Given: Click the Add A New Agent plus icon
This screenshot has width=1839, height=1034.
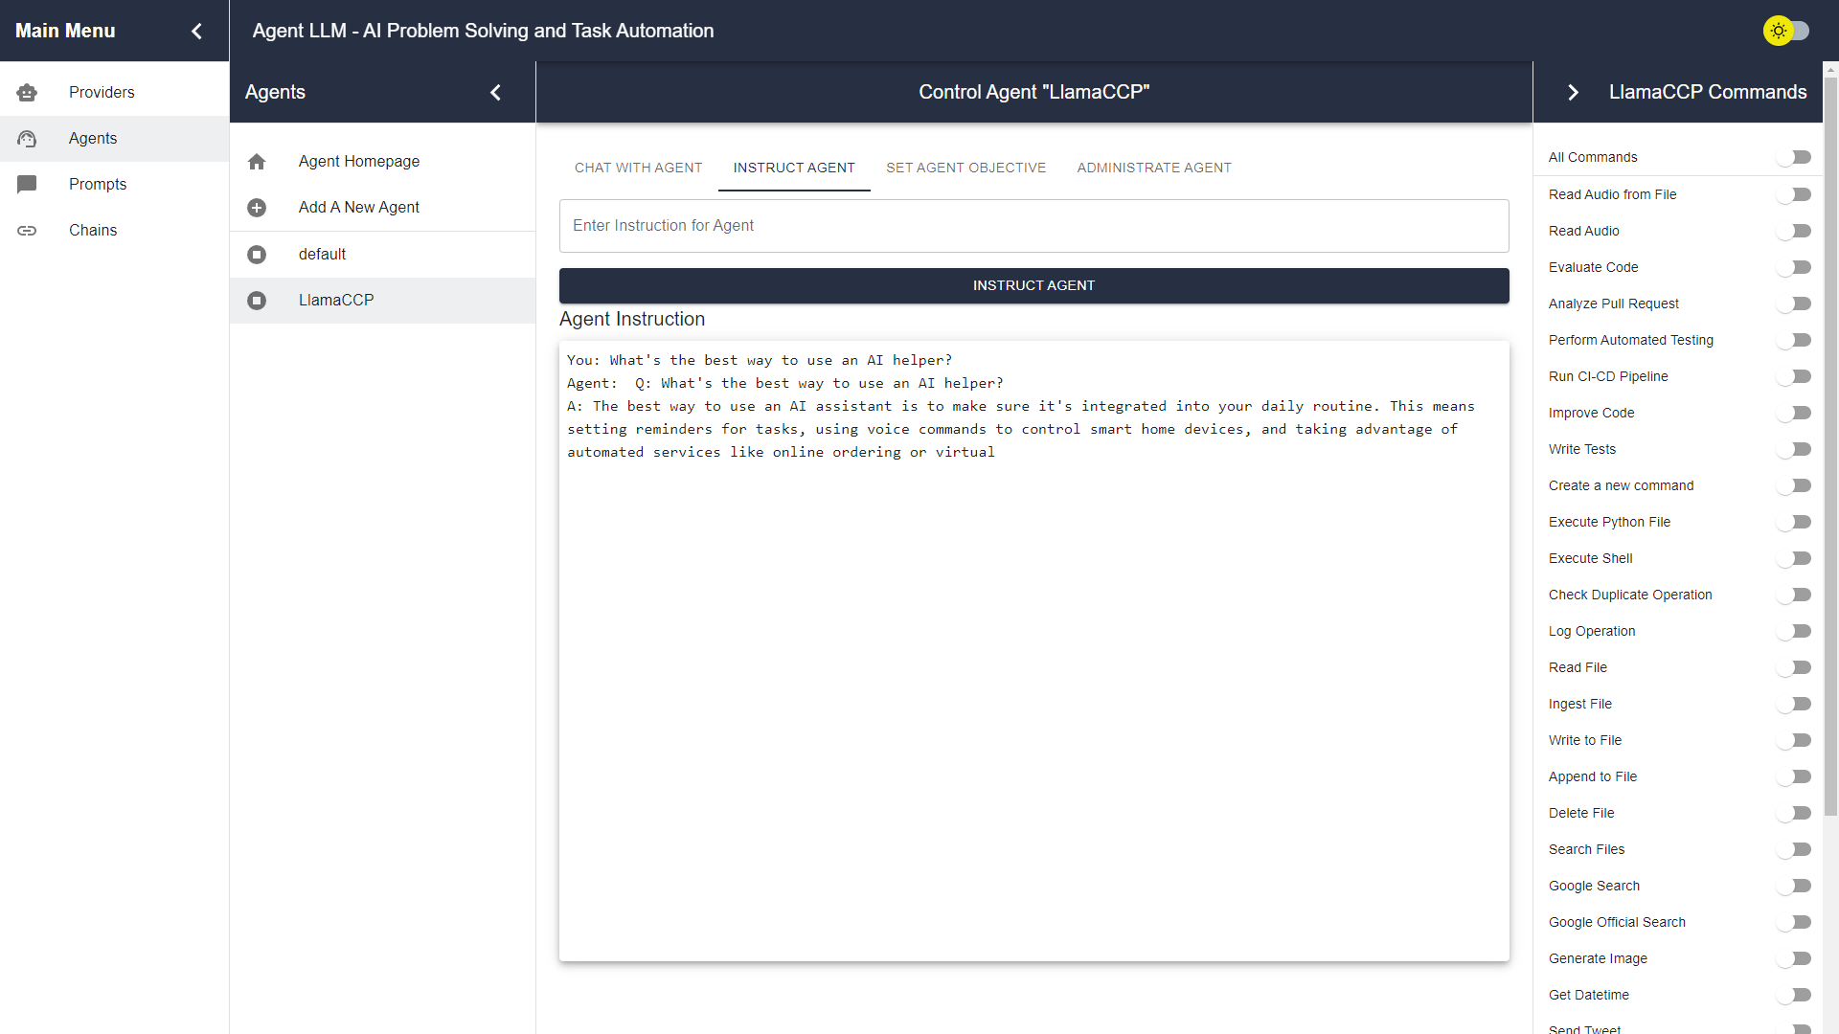Looking at the screenshot, I should click(x=257, y=208).
